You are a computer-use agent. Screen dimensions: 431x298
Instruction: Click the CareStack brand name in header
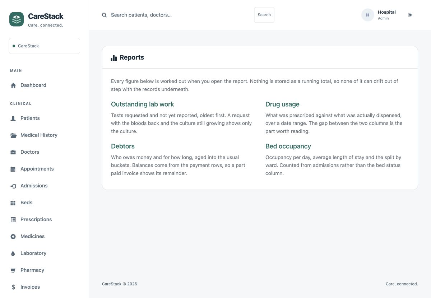pos(46,16)
